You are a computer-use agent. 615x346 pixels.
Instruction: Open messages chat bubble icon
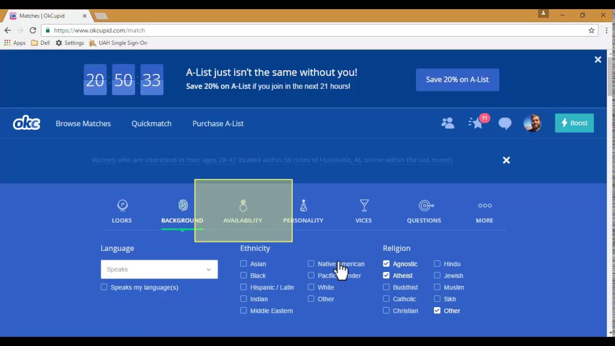coord(505,124)
